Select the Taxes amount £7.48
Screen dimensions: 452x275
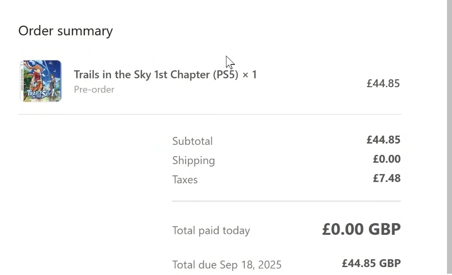coord(387,178)
